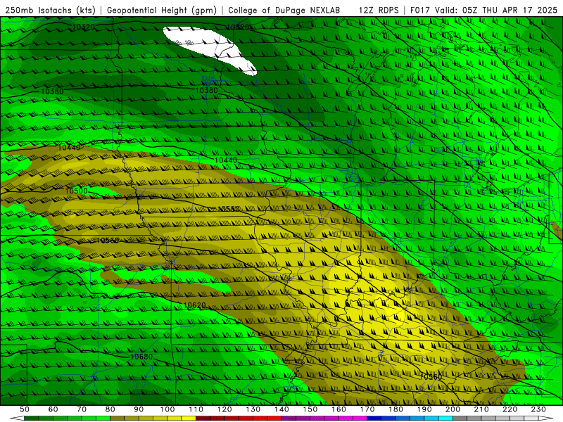Click the 70 value on the color scale
The image size is (563, 422).
pos(82,409)
